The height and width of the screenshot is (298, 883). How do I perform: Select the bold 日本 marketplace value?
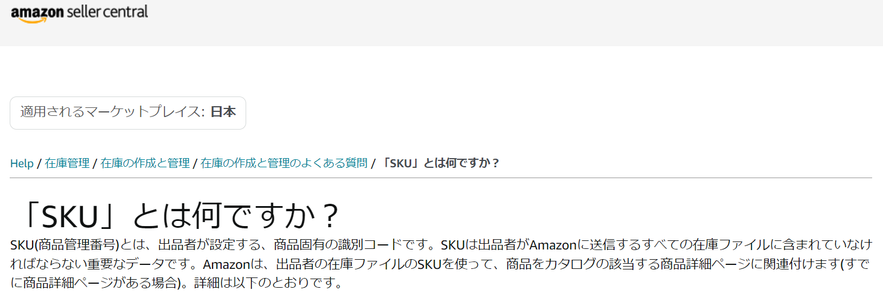pos(223,112)
